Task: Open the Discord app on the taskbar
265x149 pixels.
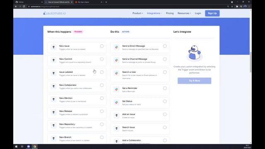Action: (29, 147)
